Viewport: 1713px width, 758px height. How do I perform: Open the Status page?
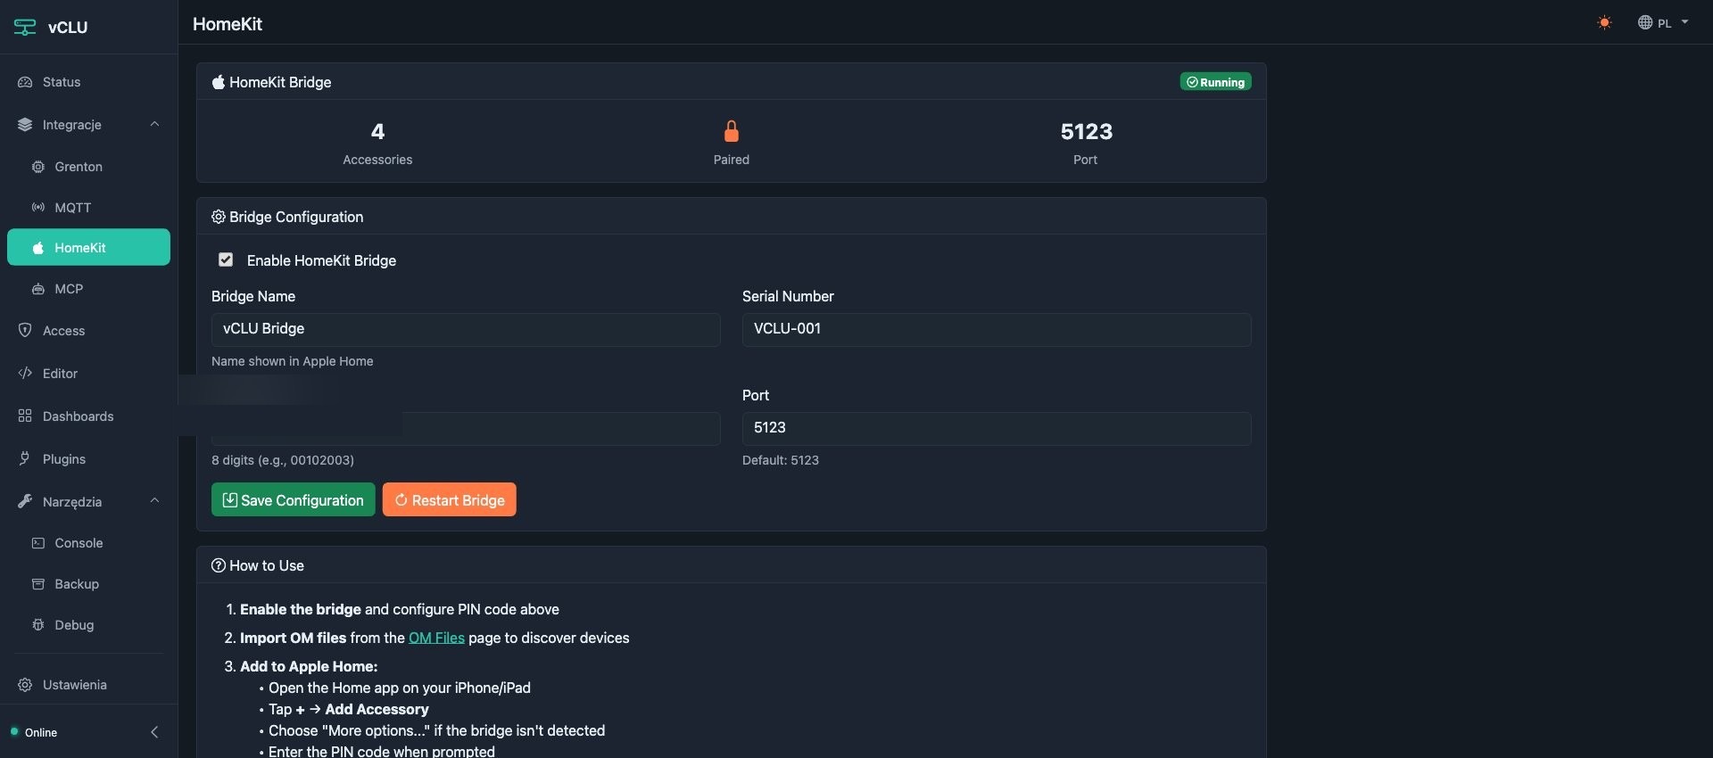click(62, 82)
